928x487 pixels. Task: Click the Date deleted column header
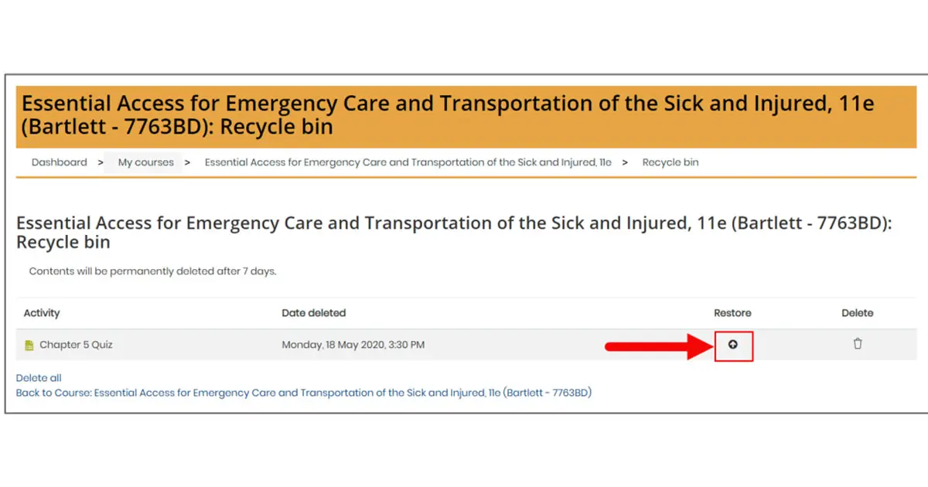point(313,313)
